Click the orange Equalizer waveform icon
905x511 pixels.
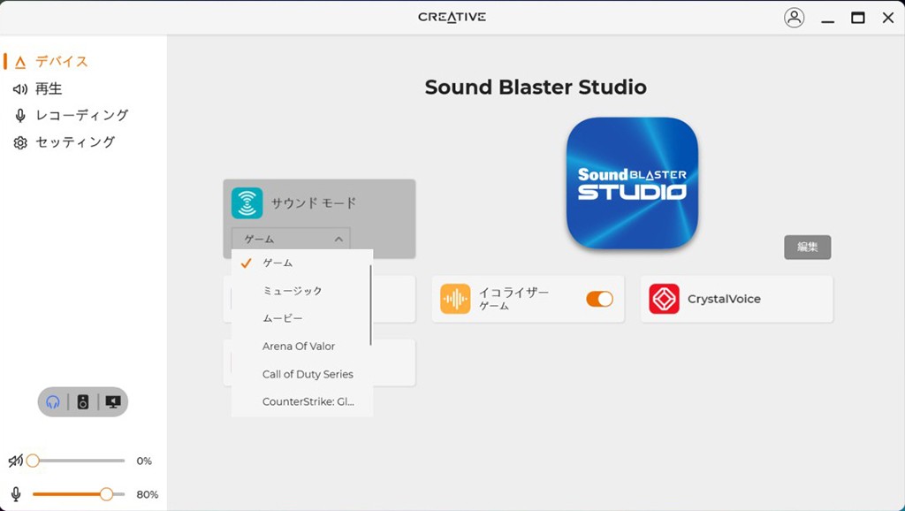tap(455, 299)
